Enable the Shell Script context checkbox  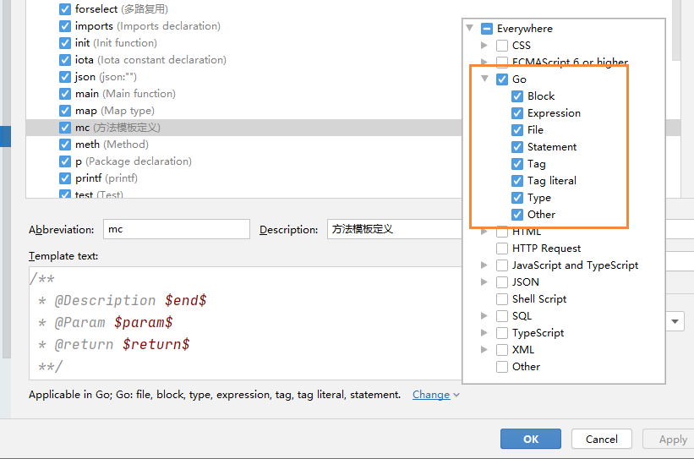point(502,299)
